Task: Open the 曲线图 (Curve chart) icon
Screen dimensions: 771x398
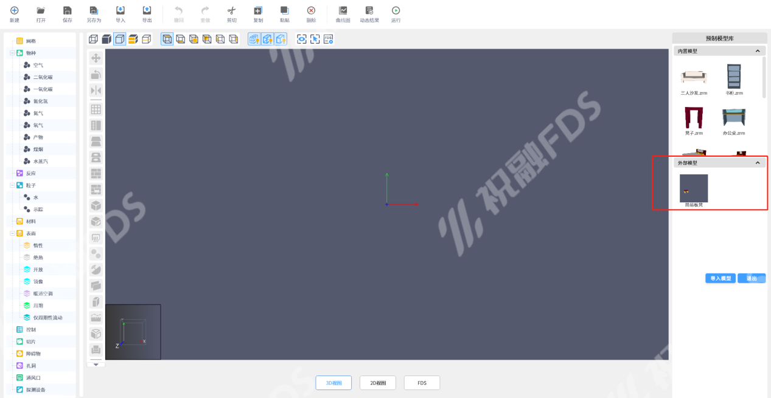Action: tap(343, 10)
